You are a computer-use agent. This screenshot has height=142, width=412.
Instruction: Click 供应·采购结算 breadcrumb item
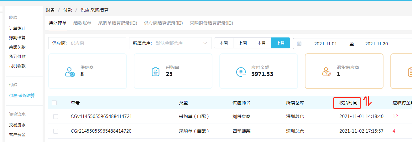(95, 10)
